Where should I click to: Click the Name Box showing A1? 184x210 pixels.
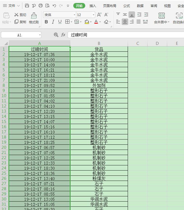(19, 35)
